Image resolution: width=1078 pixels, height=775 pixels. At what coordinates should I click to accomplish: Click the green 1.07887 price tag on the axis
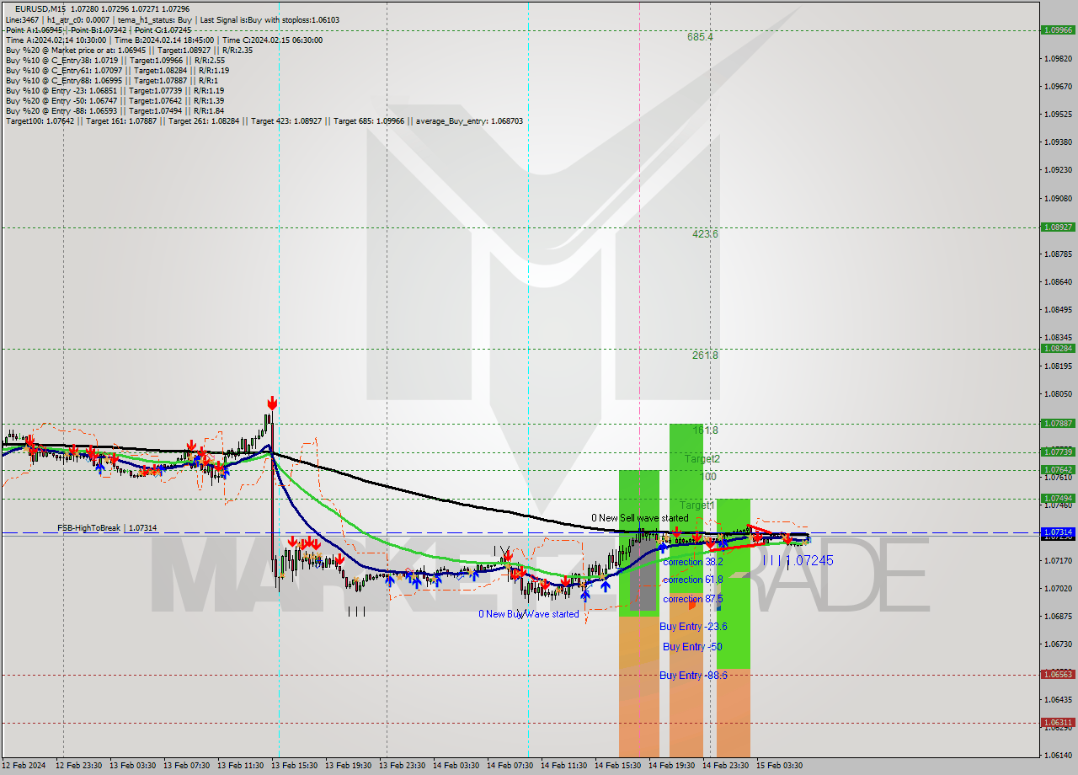(x=1058, y=423)
